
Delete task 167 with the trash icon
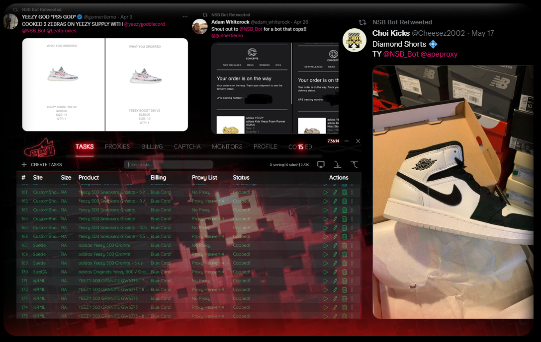[x=344, y=245]
